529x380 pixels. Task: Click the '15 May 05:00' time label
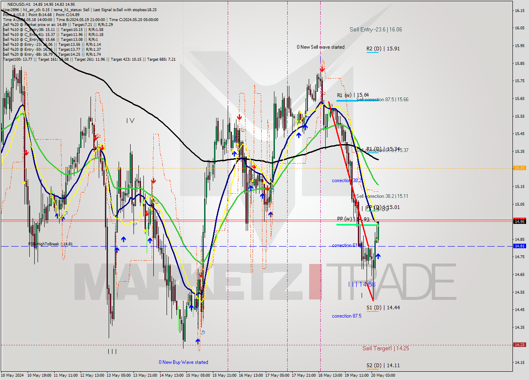pyautogui.click(x=198, y=375)
